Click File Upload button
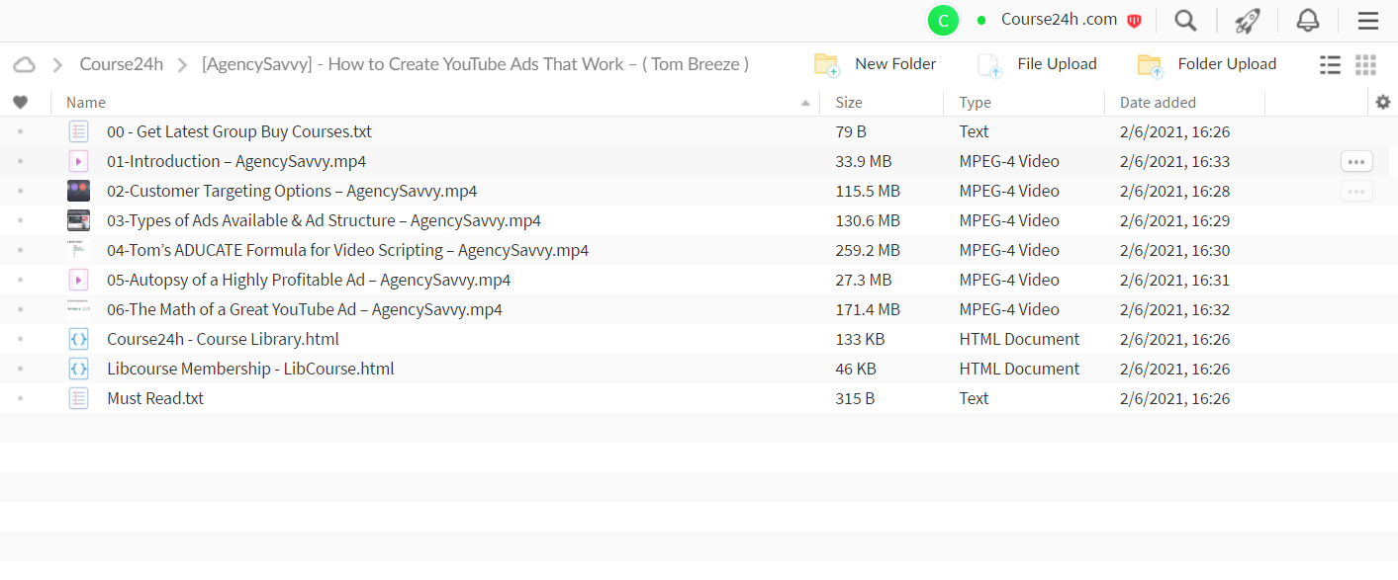 click(x=1036, y=64)
